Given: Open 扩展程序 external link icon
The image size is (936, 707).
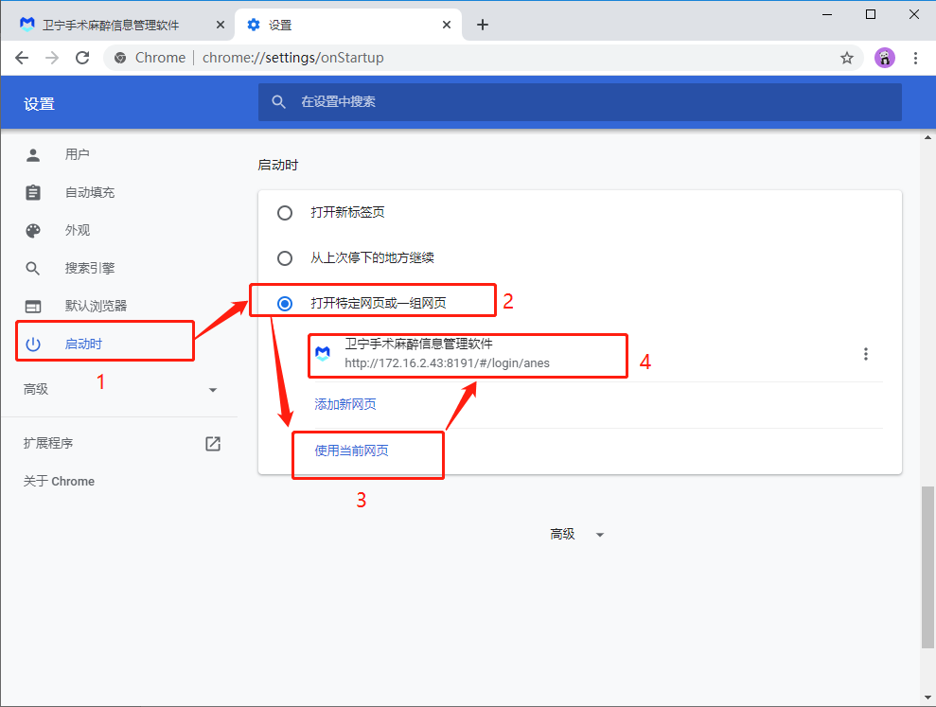Looking at the screenshot, I should [213, 444].
